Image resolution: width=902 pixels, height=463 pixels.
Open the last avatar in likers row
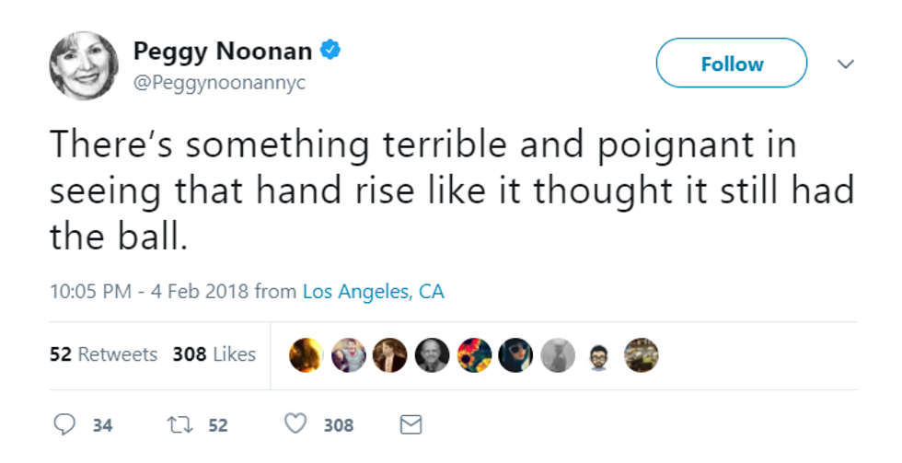(x=642, y=355)
